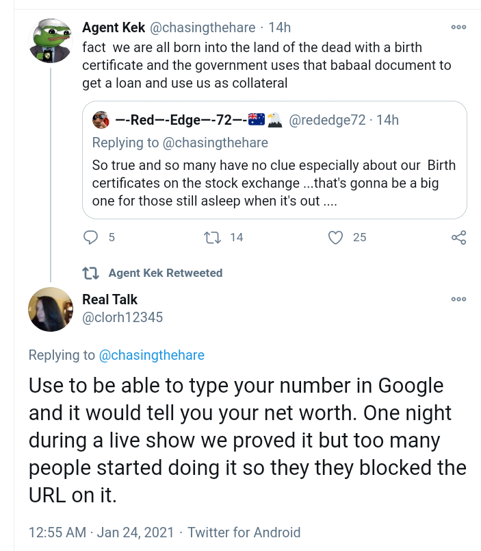Retweet Agent Kek's tweet
The height and width of the screenshot is (551, 481).
(213, 237)
